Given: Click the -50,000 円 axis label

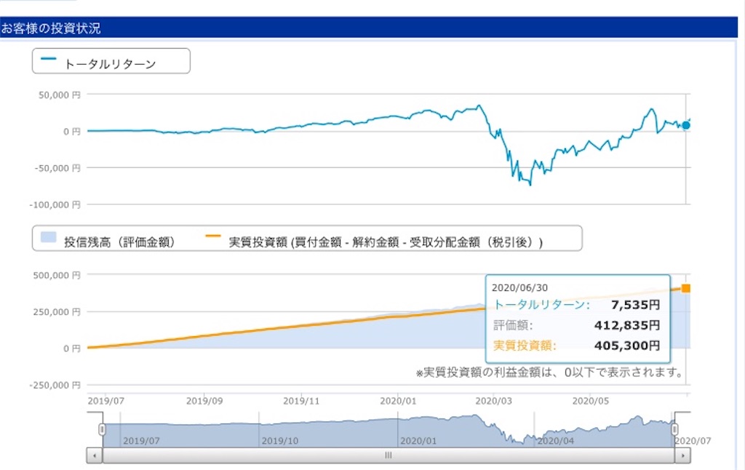Looking at the screenshot, I should click(x=57, y=168).
